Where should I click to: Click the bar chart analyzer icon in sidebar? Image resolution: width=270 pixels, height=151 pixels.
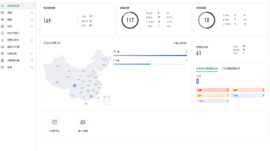point(3,47)
